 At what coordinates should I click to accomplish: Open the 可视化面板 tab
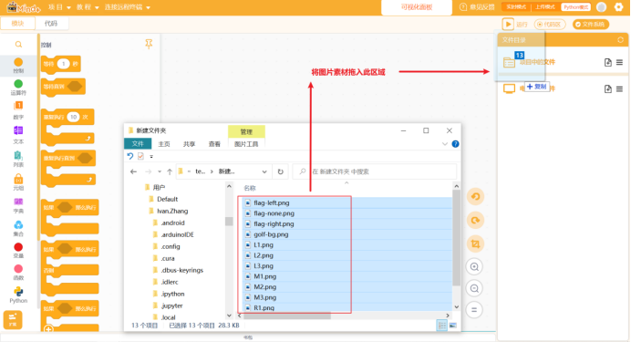(417, 7)
